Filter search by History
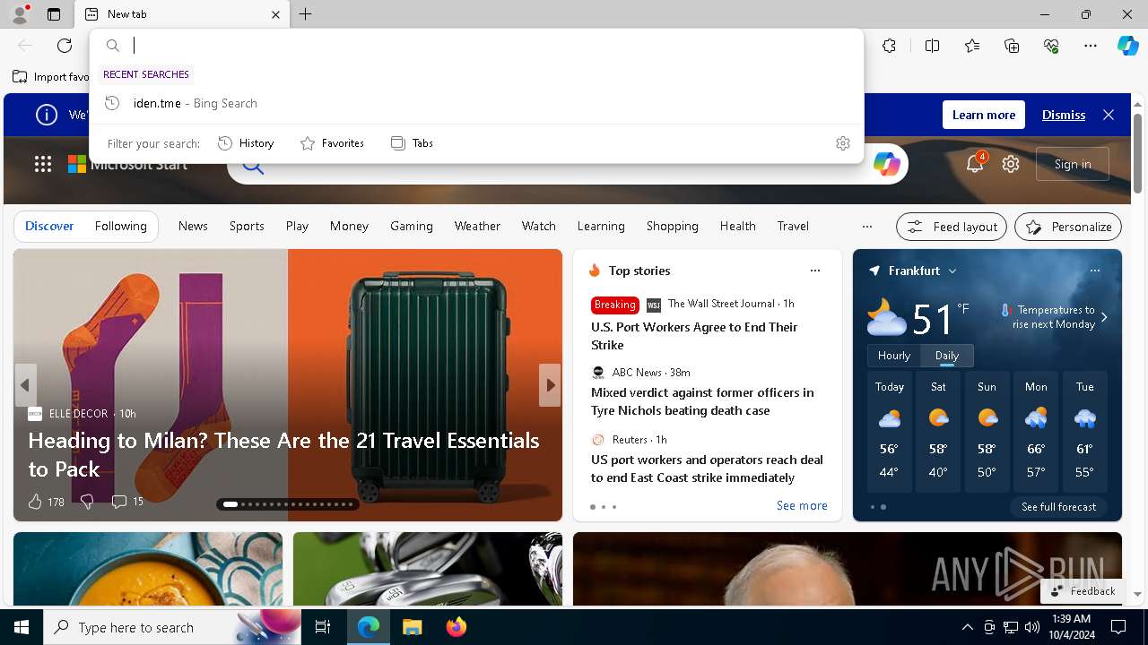1148x645 pixels. click(x=246, y=143)
